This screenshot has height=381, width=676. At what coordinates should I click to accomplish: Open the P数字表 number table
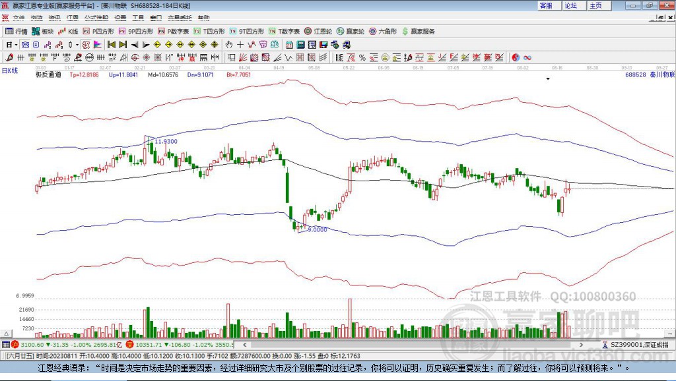pyautogui.click(x=174, y=32)
